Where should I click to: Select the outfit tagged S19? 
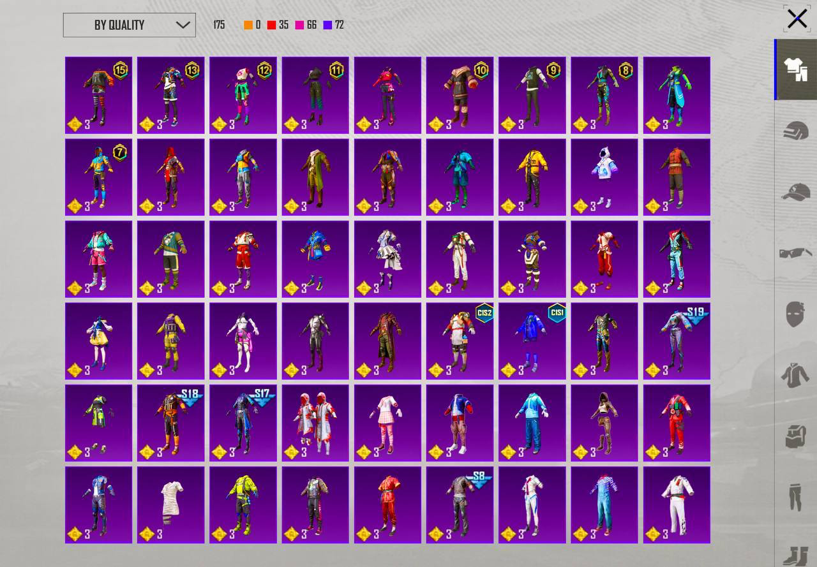point(677,341)
